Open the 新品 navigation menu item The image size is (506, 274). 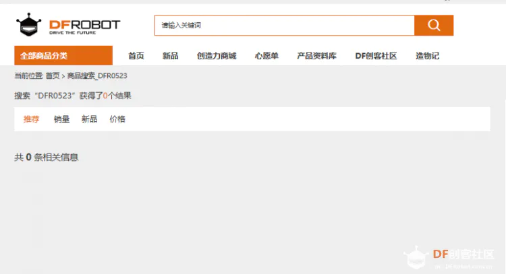click(x=171, y=56)
